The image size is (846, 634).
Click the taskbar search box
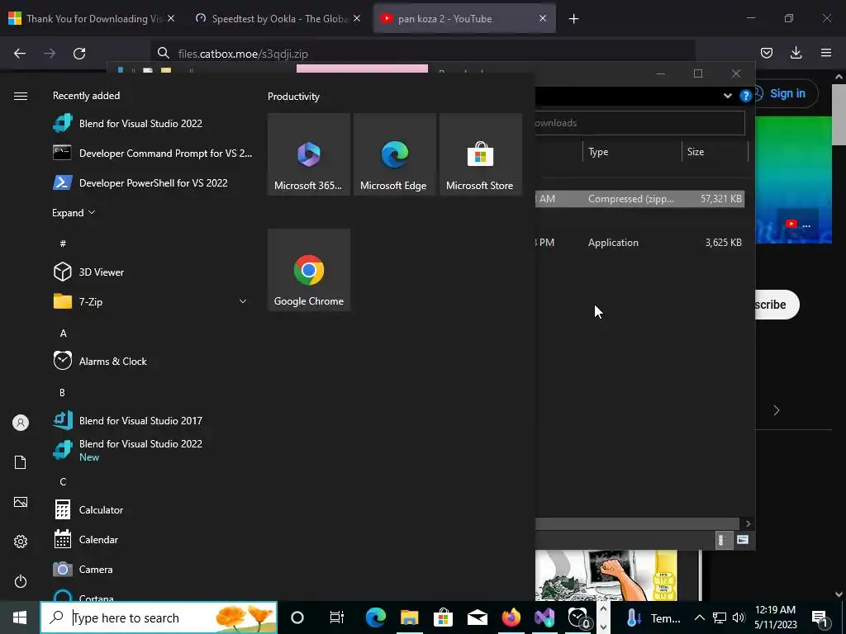pyautogui.click(x=159, y=617)
